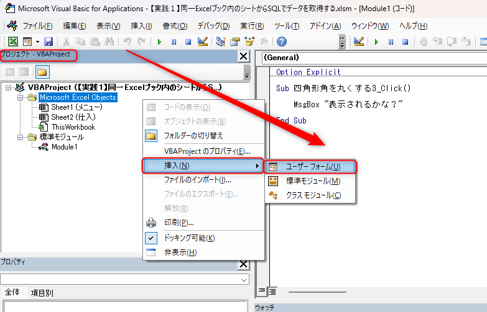
Task: Select フォルダーの切り替え in the context menu
Action: point(204,136)
